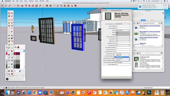This screenshot has width=170, height=96.
Task: Open Photoshop from the Dock
Action: [149, 93]
